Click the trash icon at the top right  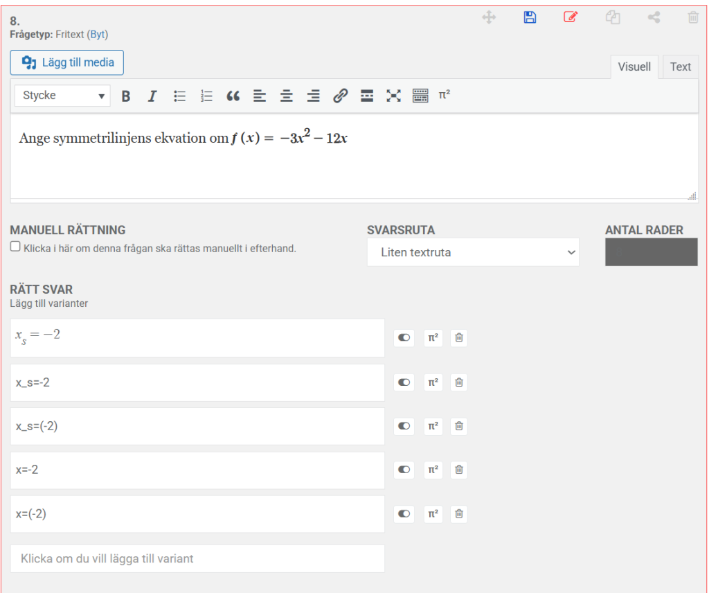[x=693, y=18]
